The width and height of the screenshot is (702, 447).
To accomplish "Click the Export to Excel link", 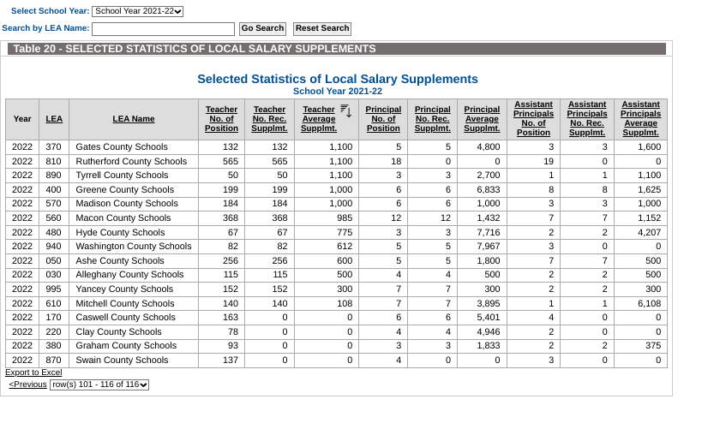I will 33,372.
